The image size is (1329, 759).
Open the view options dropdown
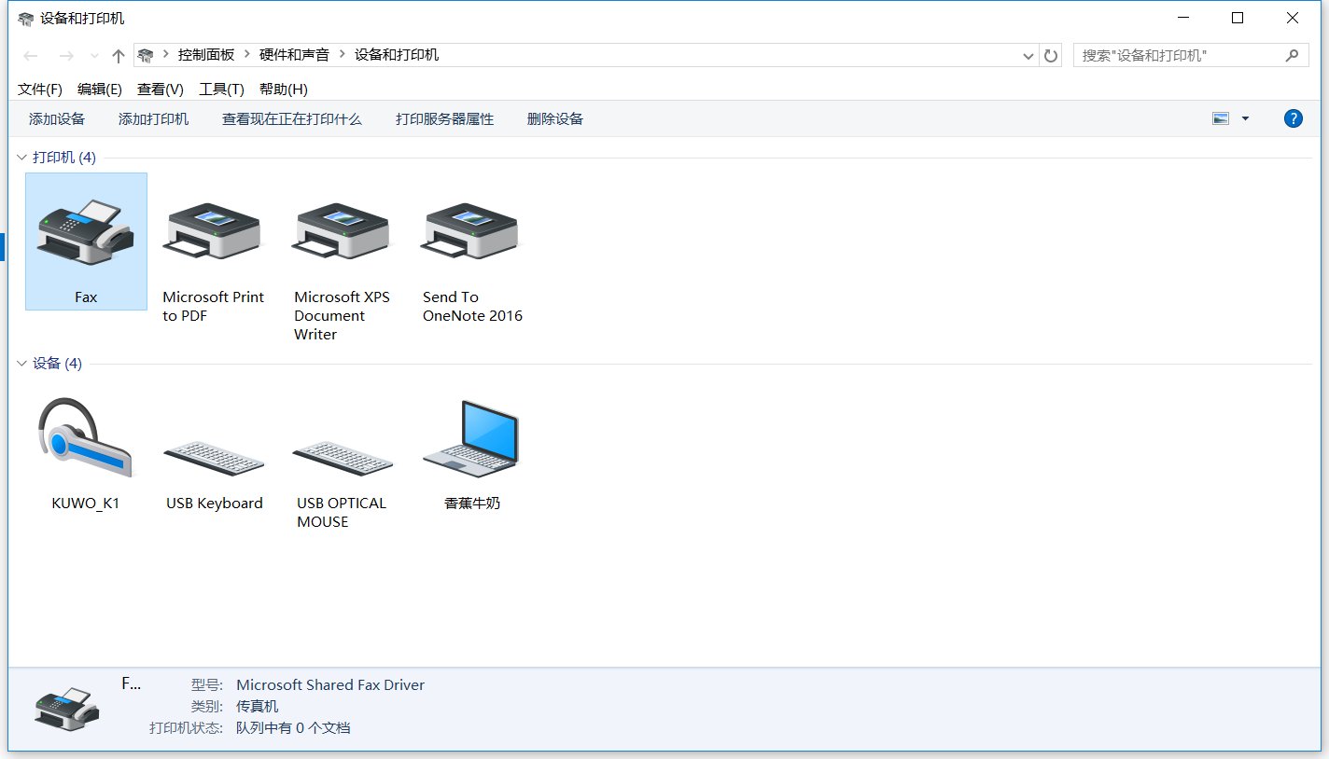1245,118
